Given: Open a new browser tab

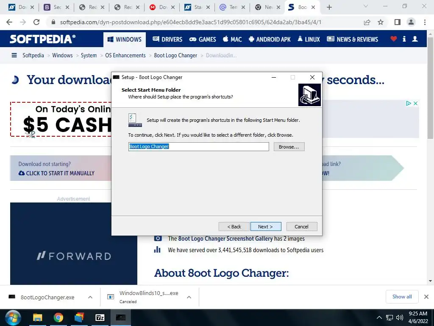Looking at the screenshot, I should click(329, 8).
